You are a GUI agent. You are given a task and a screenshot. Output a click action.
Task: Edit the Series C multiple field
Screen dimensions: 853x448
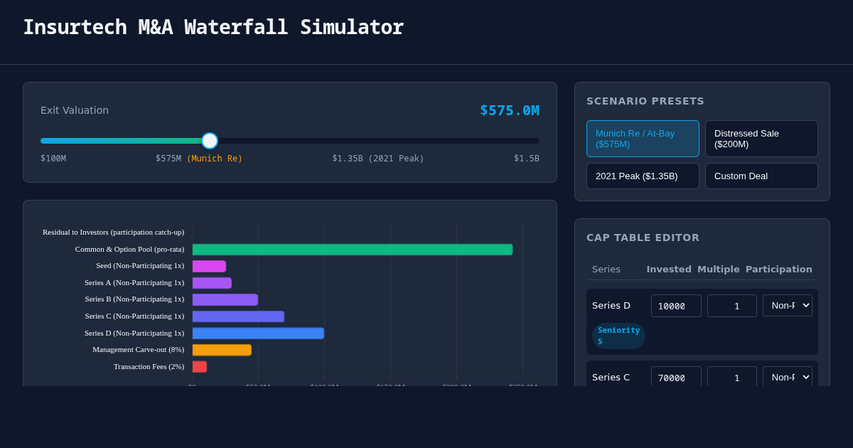point(732,377)
